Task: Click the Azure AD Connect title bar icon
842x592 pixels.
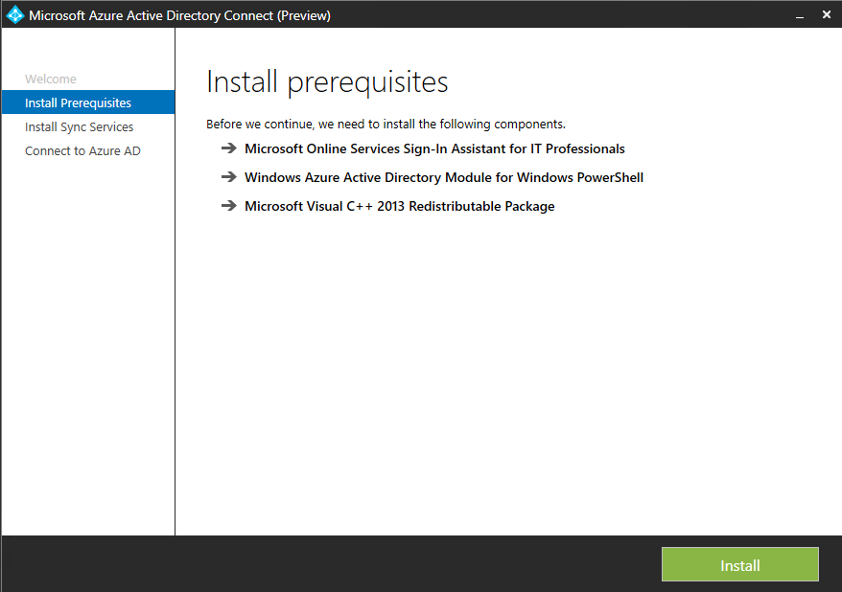Action: [14, 15]
